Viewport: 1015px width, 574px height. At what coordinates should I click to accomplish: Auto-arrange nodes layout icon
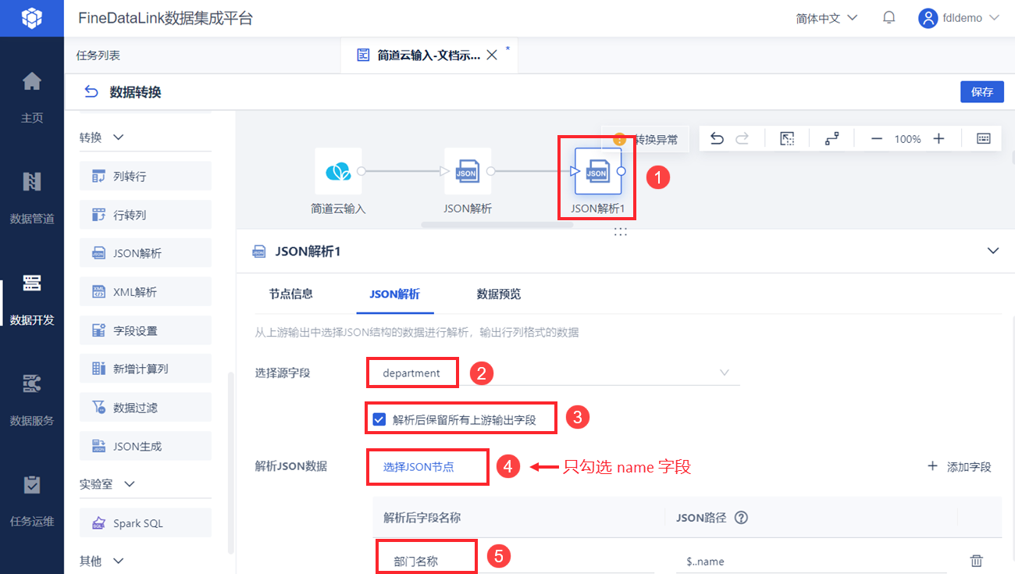coord(832,138)
